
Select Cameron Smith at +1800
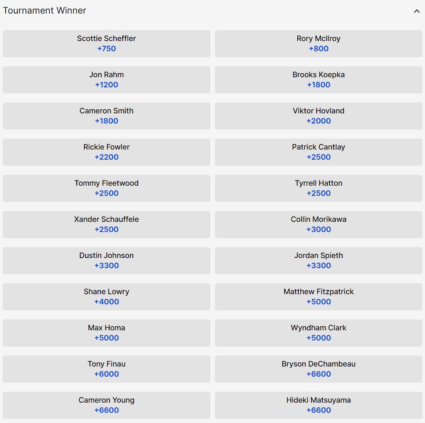[x=107, y=116]
